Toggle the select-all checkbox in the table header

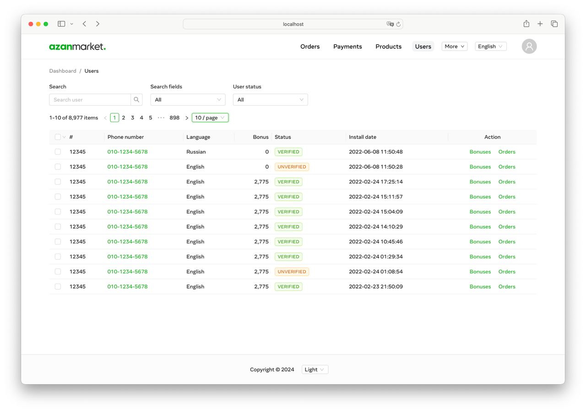[x=57, y=137]
